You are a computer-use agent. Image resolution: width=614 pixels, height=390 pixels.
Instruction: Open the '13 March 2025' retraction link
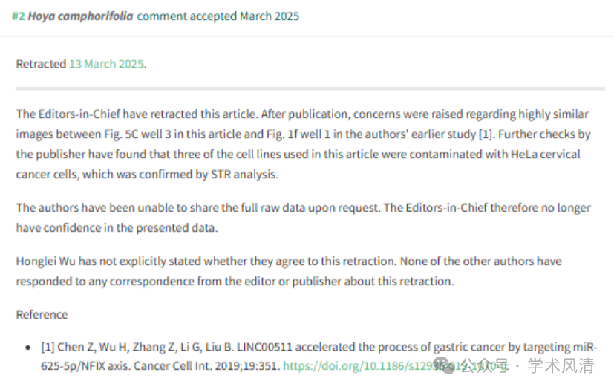[x=106, y=64]
